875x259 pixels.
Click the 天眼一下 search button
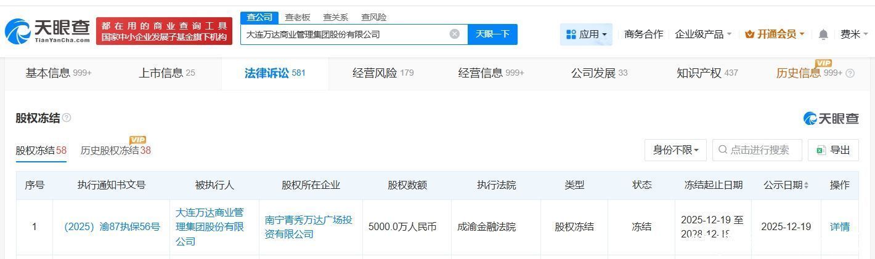pos(492,34)
